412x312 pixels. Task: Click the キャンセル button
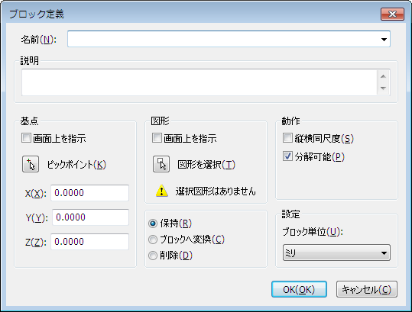pyautogui.click(x=367, y=289)
